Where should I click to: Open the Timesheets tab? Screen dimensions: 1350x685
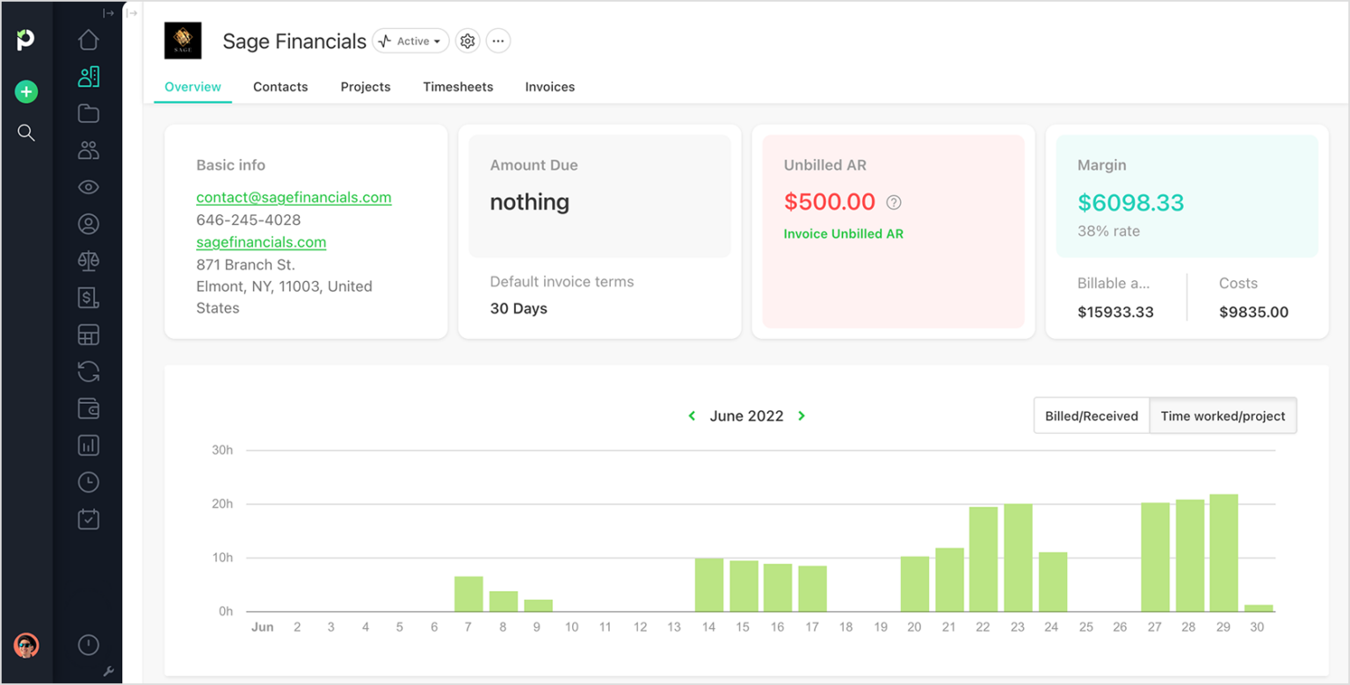[x=458, y=86]
